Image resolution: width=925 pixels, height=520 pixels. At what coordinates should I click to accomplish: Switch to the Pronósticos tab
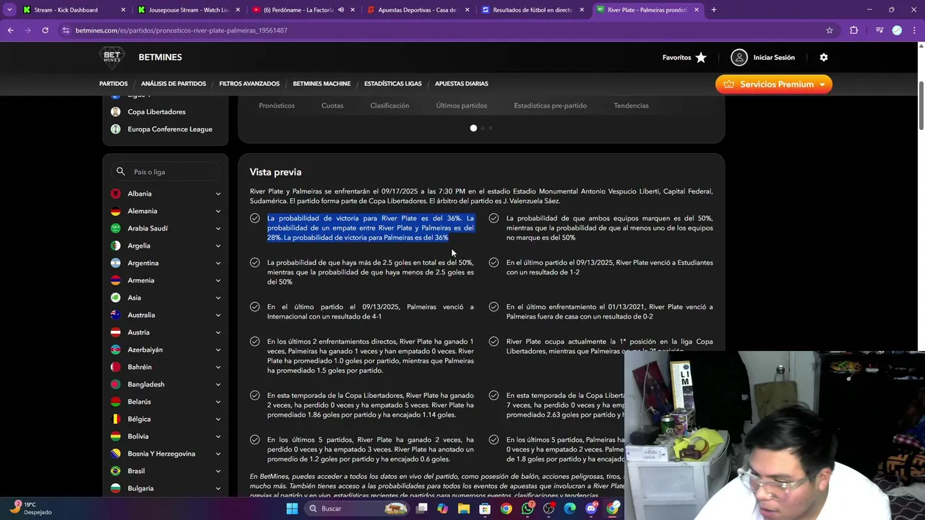click(277, 105)
